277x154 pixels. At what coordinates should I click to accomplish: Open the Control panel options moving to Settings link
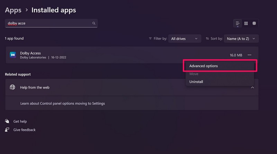pyautogui.click(x=62, y=103)
